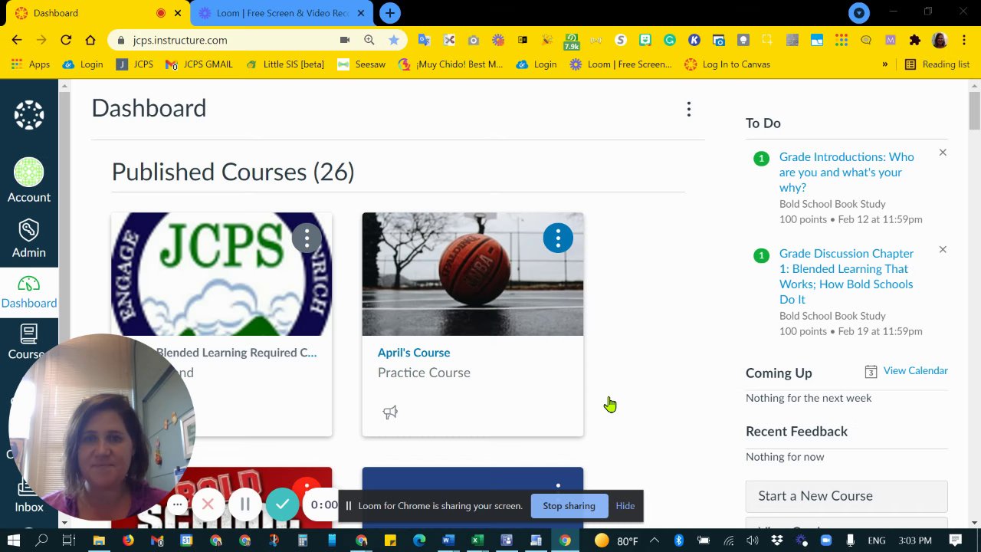Image resolution: width=981 pixels, height=552 pixels.
Task: Open Chrome Extensions puzzle icon
Action: (914, 40)
